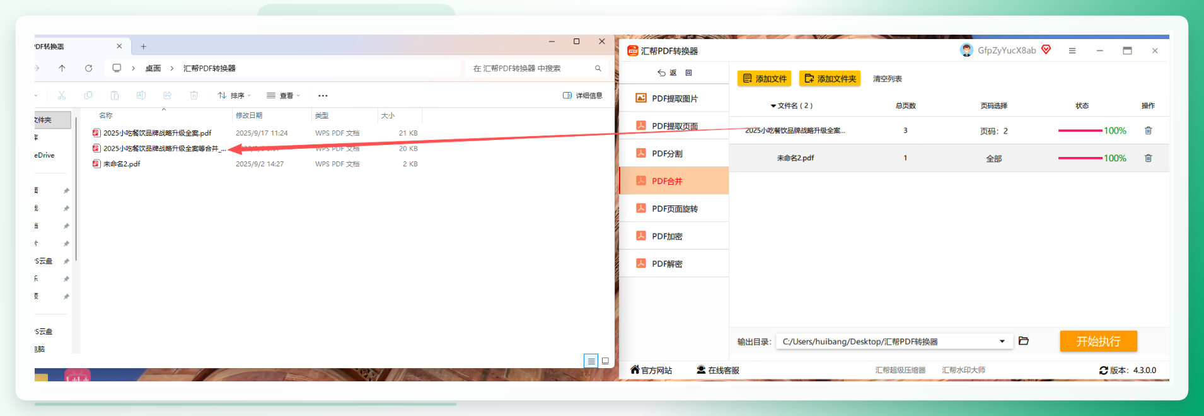Click the 汇帮PDF转换器 breadcrumb in the address bar
This screenshot has height=416, width=1204.
point(209,68)
